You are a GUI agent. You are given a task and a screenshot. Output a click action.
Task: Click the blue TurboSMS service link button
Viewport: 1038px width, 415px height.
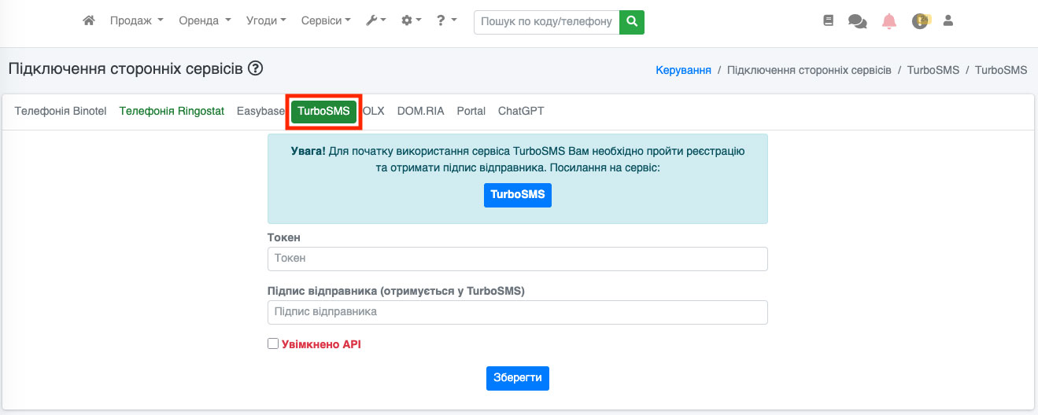coord(517,195)
